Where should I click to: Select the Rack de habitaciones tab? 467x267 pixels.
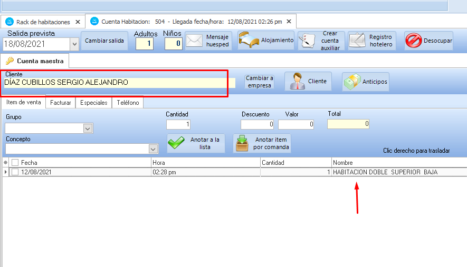[43, 22]
